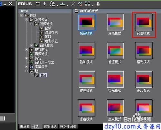Screen dimensions: 161x130
Task: Expand the 转场 folder
Action: 26,58
